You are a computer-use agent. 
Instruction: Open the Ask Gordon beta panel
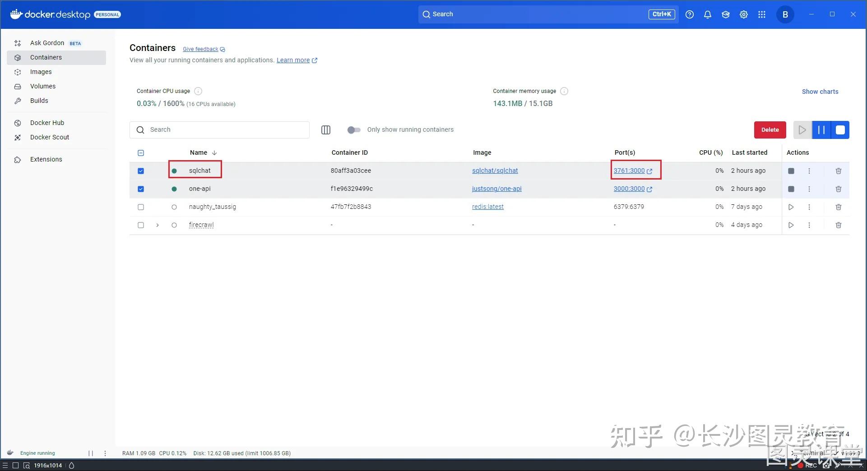[46, 43]
